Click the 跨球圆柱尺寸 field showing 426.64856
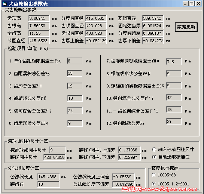The width and height of the screenshot is (204, 194). pyautogui.click(x=55, y=157)
